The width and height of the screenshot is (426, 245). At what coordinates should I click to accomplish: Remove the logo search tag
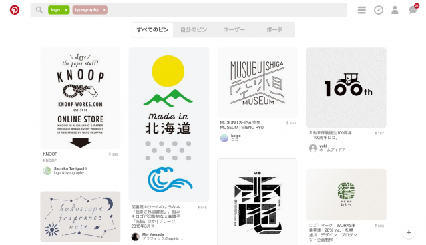point(66,10)
